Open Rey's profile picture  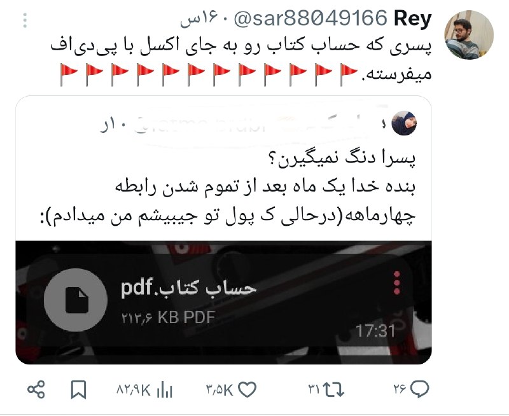click(x=468, y=35)
